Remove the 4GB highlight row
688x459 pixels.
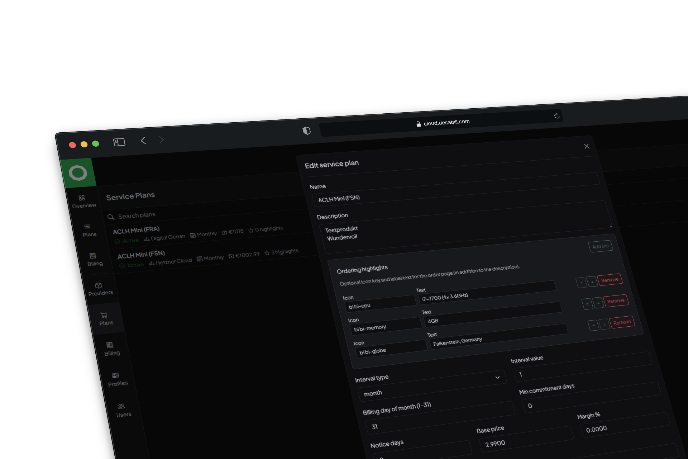tap(616, 301)
